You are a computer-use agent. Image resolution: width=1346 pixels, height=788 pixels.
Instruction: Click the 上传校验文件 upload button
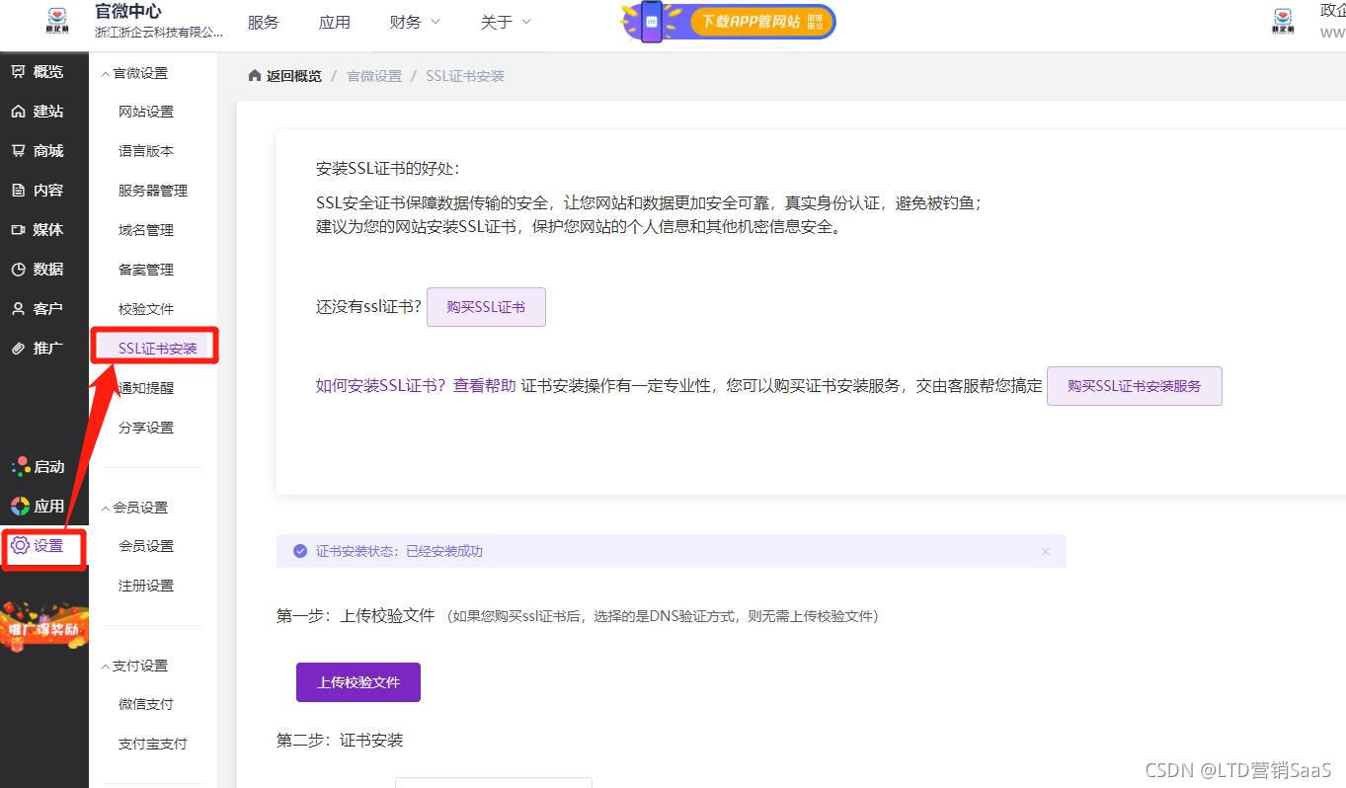pyautogui.click(x=357, y=681)
